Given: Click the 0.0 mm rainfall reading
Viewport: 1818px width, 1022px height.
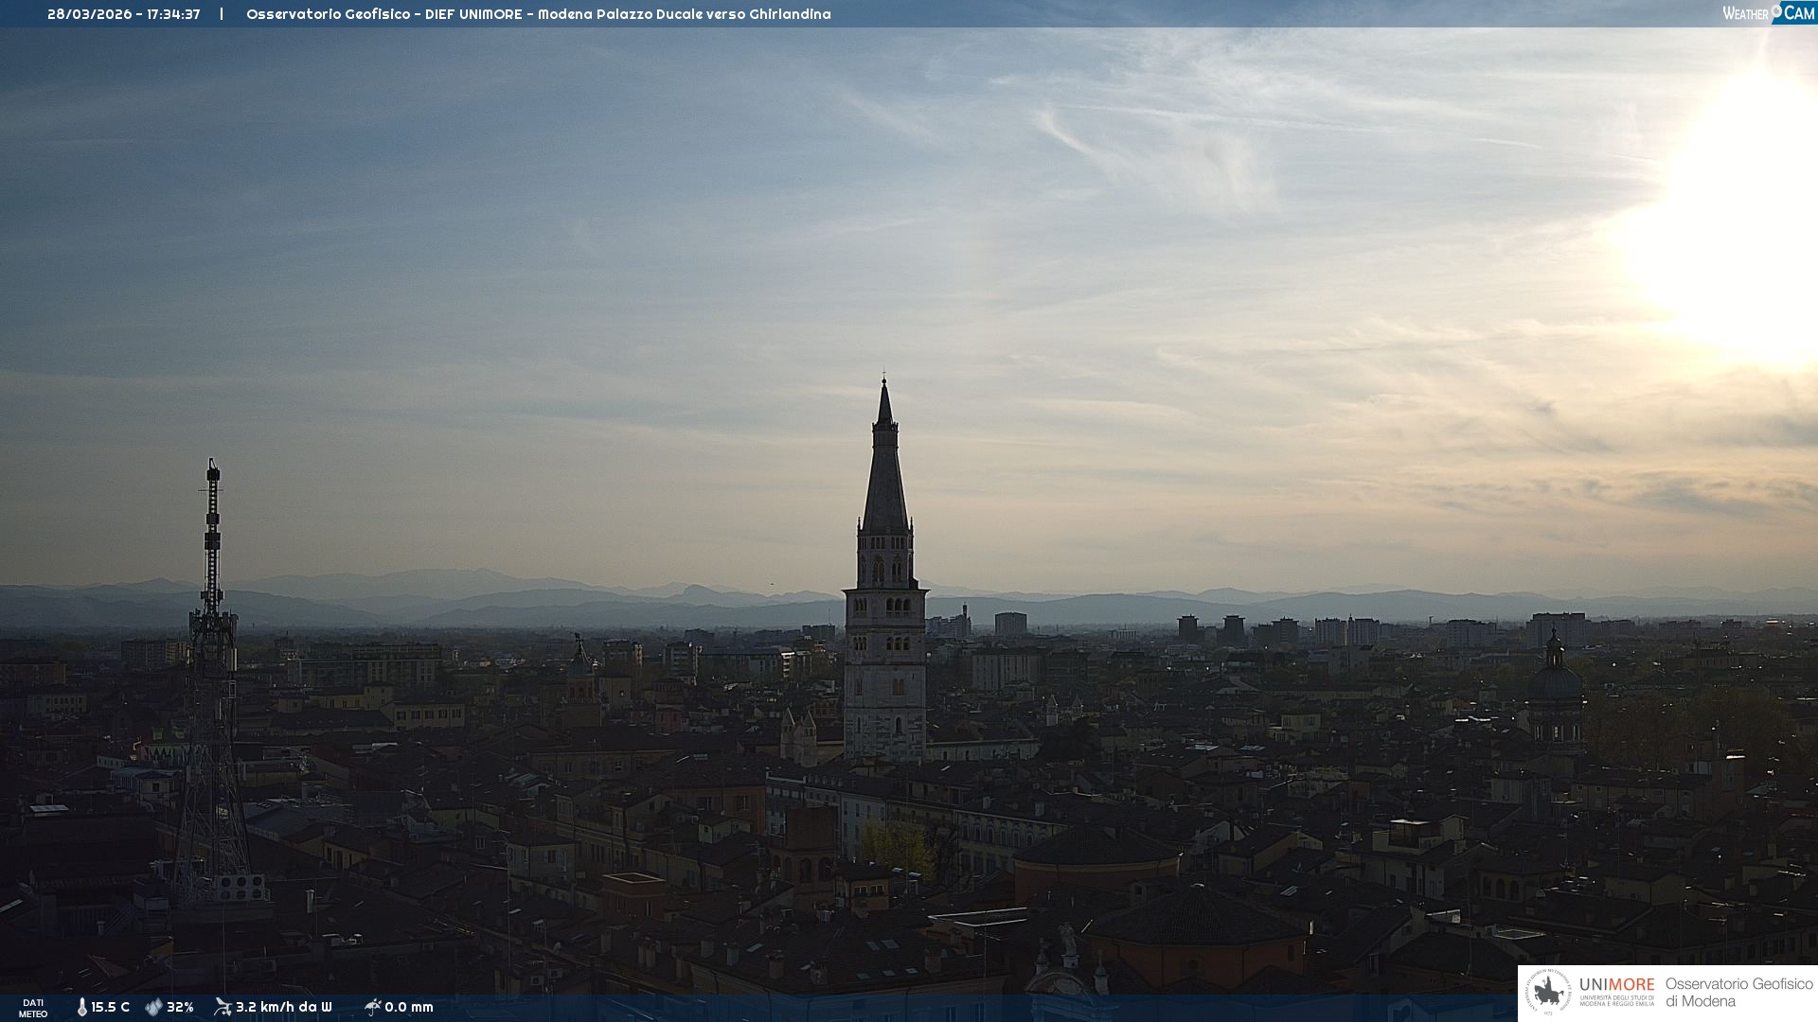Looking at the screenshot, I should pos(408,1008).
